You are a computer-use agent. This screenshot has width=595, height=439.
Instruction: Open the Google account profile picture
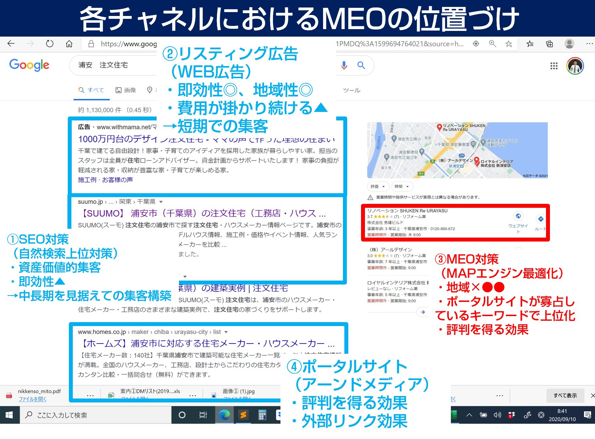click(575, 66)
